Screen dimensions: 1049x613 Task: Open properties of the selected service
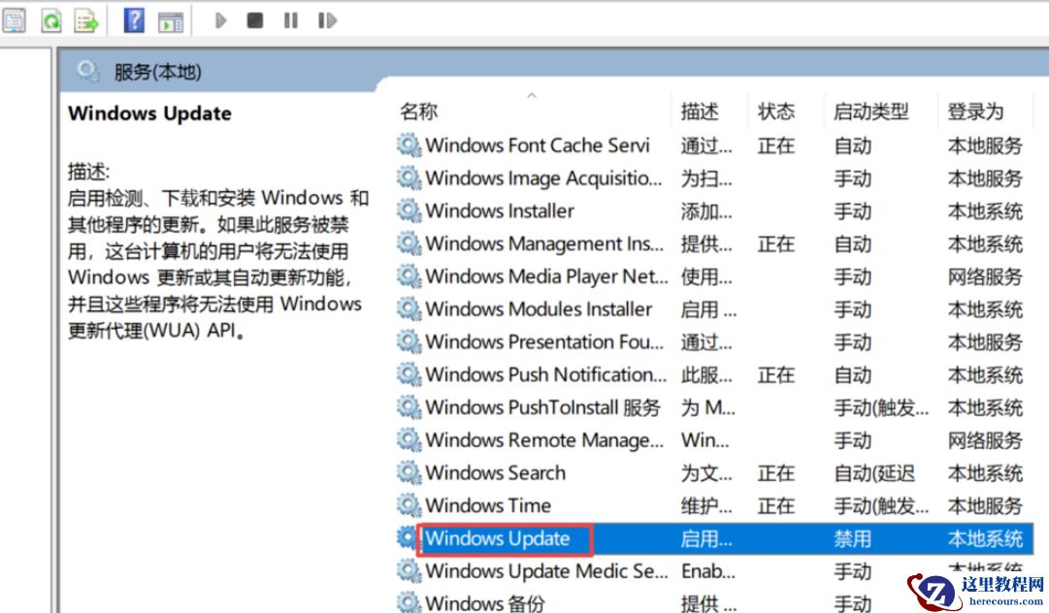16,19
